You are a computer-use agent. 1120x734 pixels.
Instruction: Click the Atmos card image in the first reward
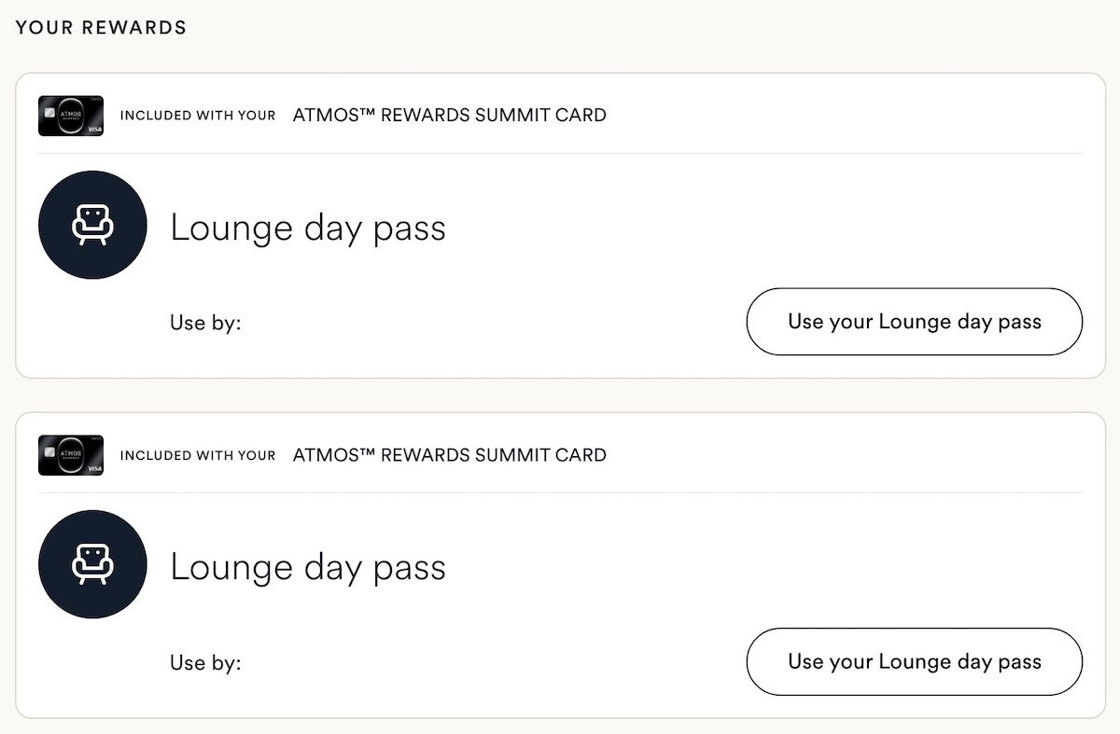tap(71, 116)
